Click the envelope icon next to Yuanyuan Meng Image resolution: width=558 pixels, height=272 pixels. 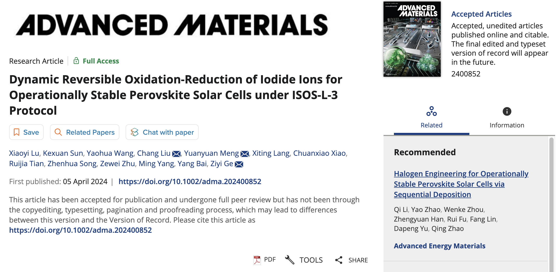click(x=245, y=154)
